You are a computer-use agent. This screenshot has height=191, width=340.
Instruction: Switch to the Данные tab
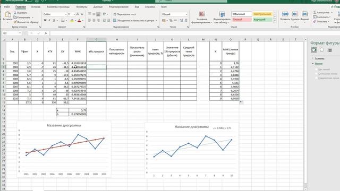click(98, 7)
